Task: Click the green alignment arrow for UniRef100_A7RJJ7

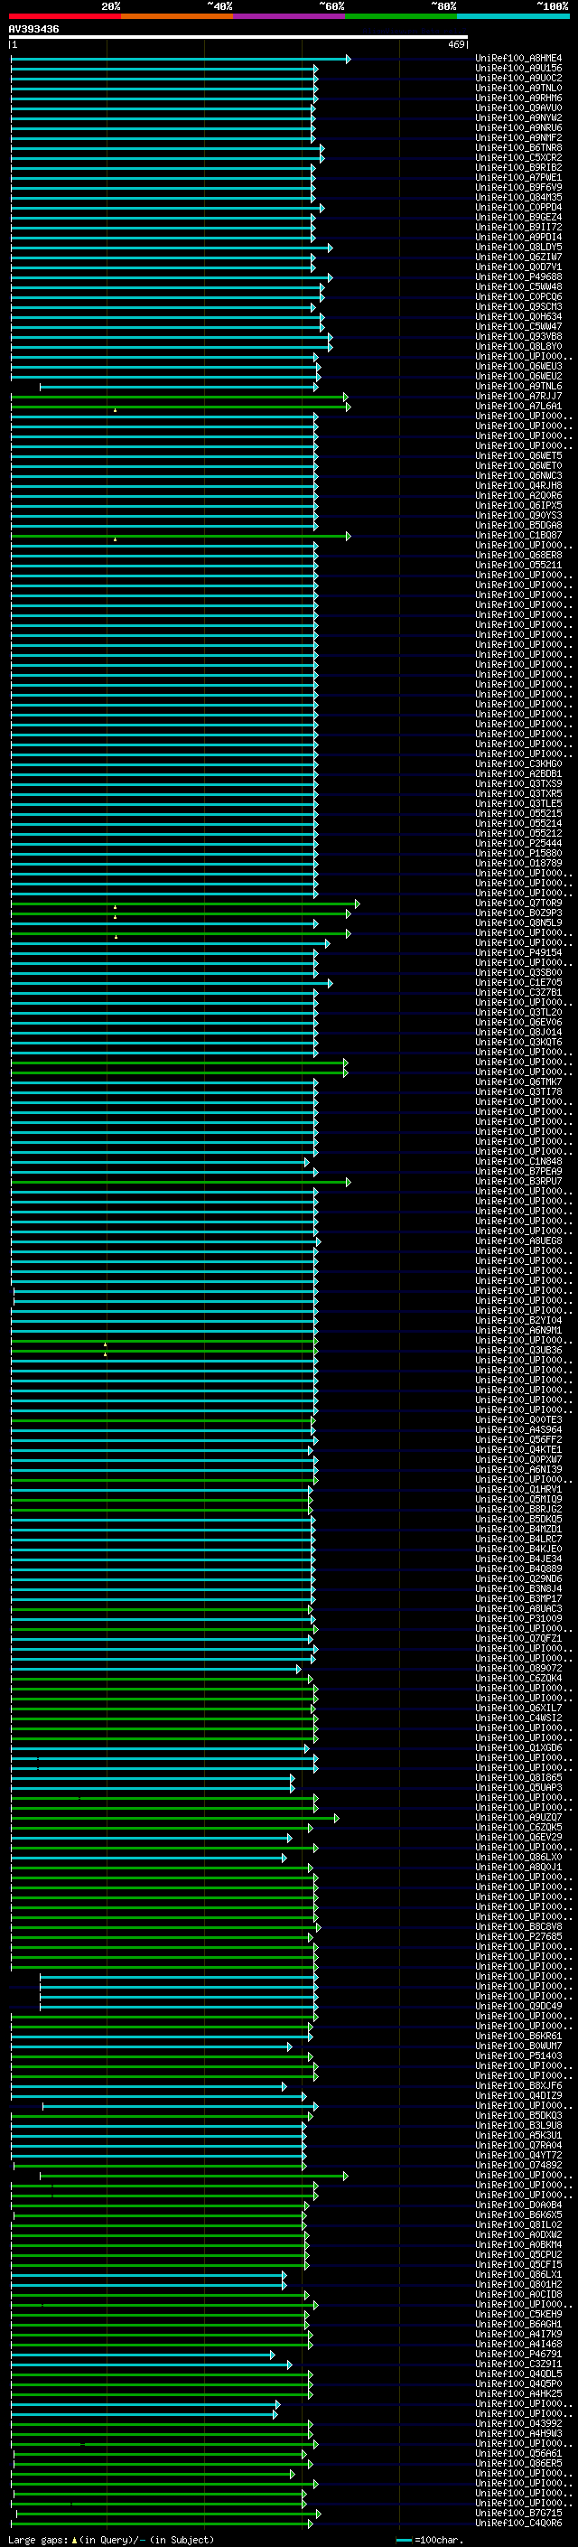Action: click(179, 397)
